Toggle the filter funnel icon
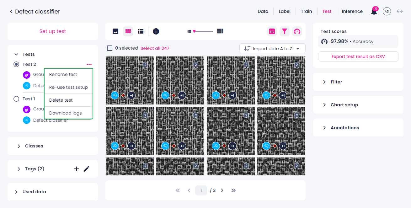The image size is (411, 208). click(x=285, y=31)
